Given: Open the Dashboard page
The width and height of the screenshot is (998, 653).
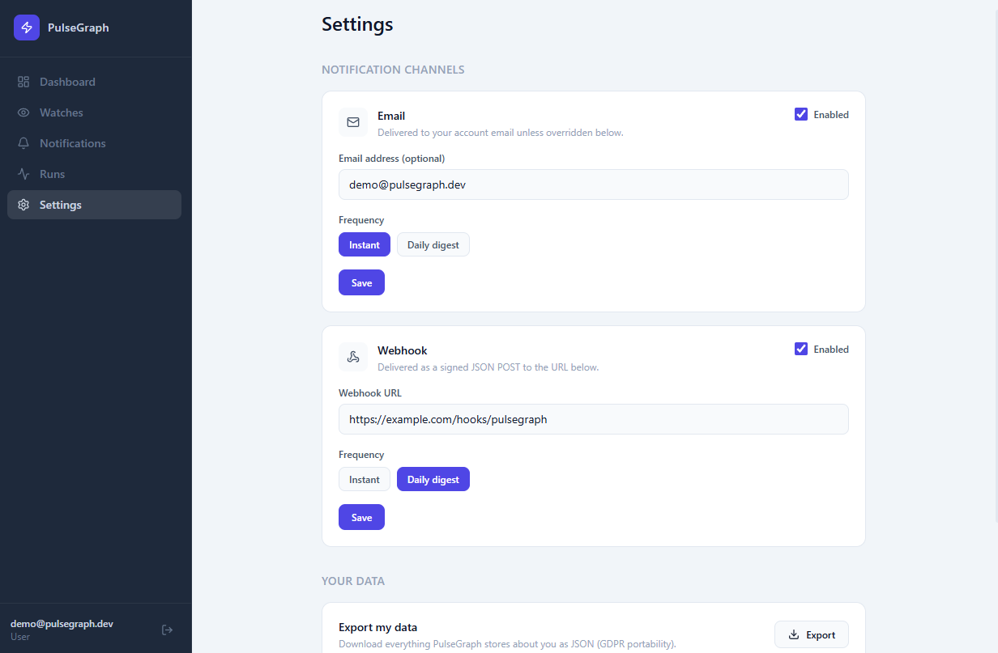Looking at the screenshot, I should tap(94, 82).
